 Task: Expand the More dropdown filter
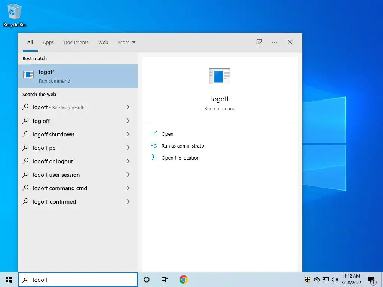(x=126, y=43)
